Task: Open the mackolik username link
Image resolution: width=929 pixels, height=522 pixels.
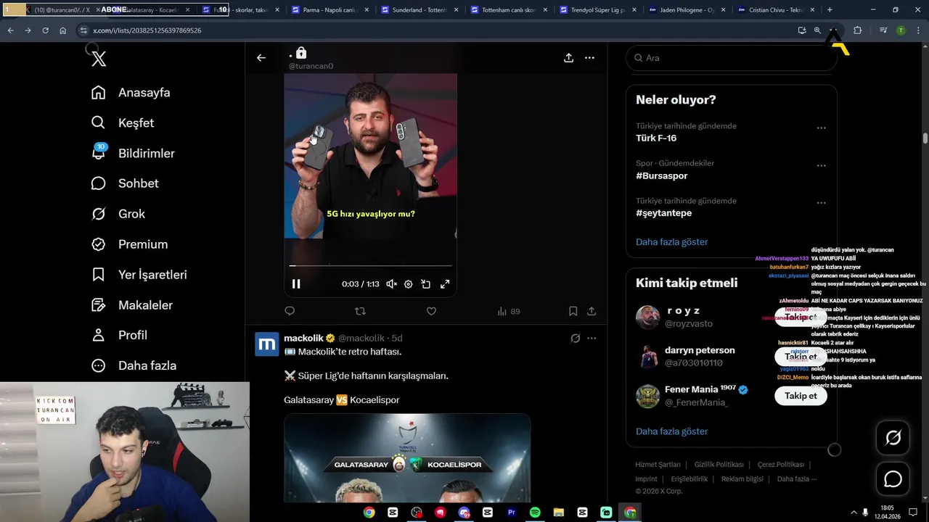Action: [361, 338]
